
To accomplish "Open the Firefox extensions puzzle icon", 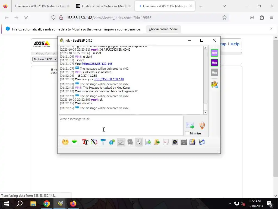I will point(262,17).
